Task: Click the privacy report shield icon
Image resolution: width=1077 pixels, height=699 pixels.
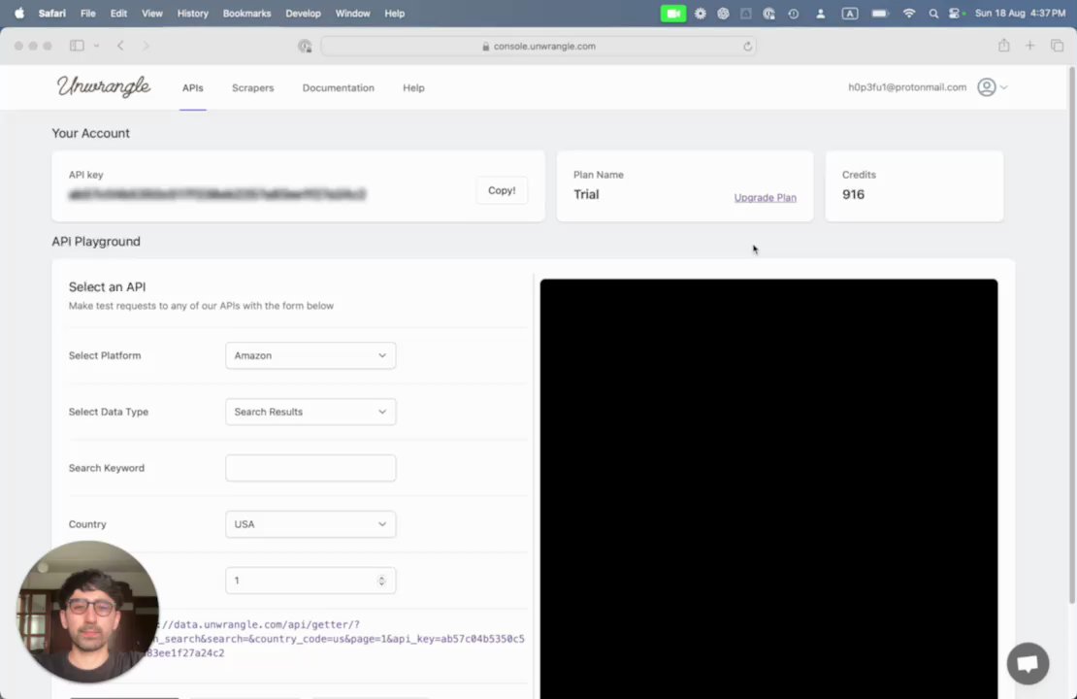Action: pyautogui.click(x=305, y=46)
